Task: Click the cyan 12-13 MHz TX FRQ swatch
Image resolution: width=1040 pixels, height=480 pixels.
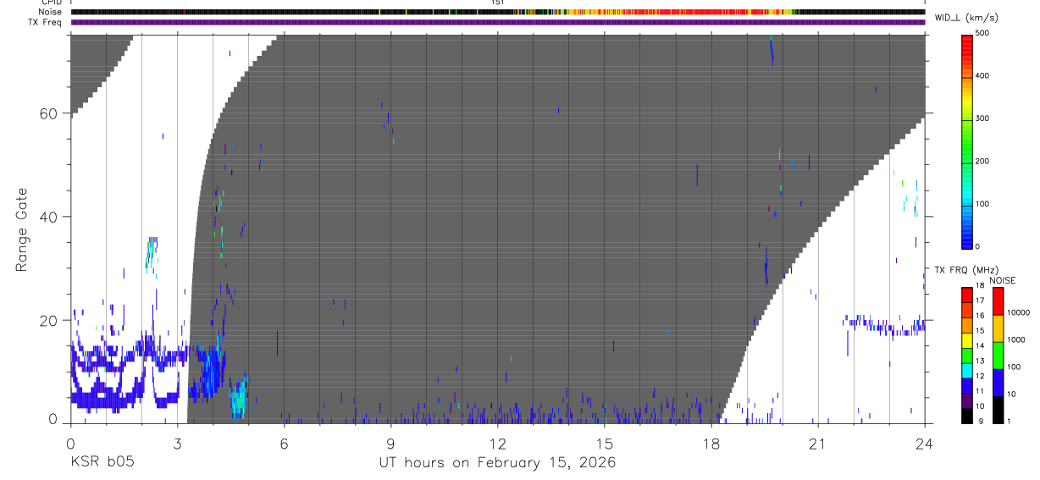Action: 967,370
